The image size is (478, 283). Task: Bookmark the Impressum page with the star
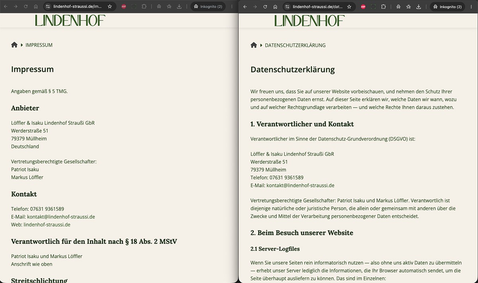coord(110,6)
